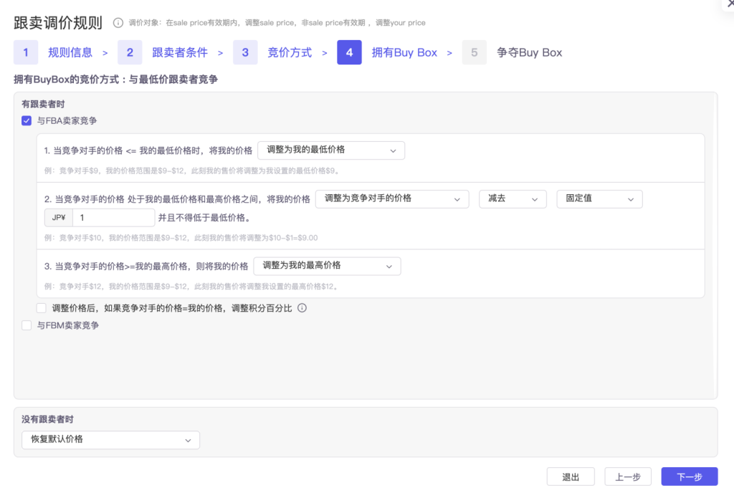This screenshot has width=734, height=498.
Task: Go to the 跟卖者条件 step
Action: tap(180, 52)
